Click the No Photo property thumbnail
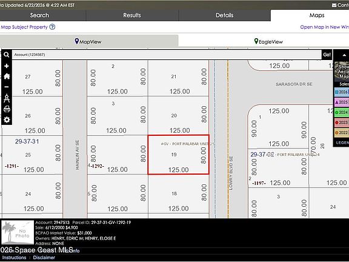Viewport: 349px width, 262px height. 18,232
